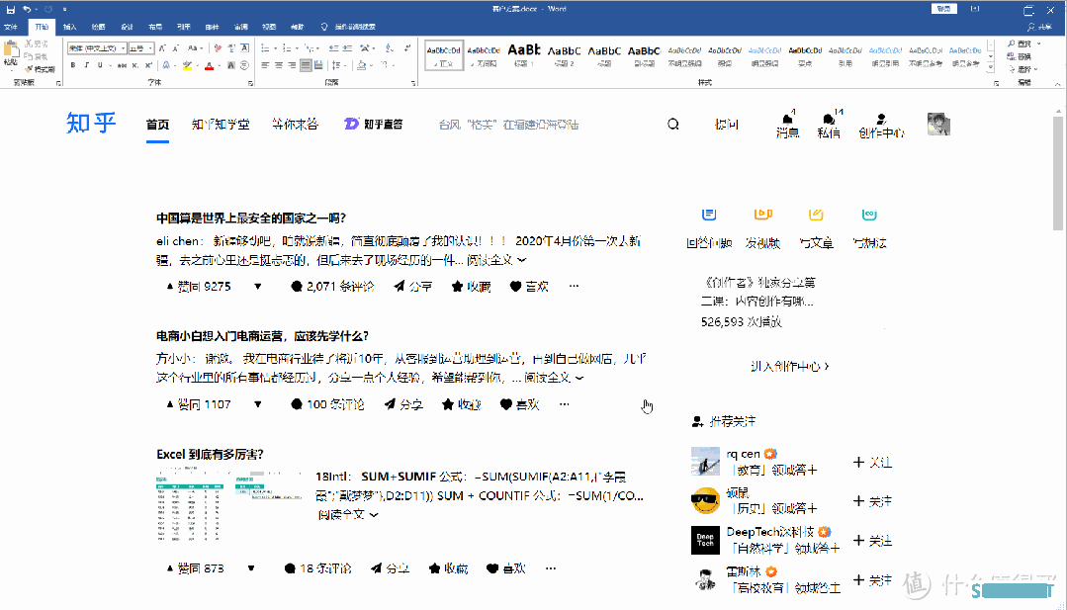Open the Phonetic Guide tool
The width and height of the screenshot is (1067, 610).
point(231,48)
